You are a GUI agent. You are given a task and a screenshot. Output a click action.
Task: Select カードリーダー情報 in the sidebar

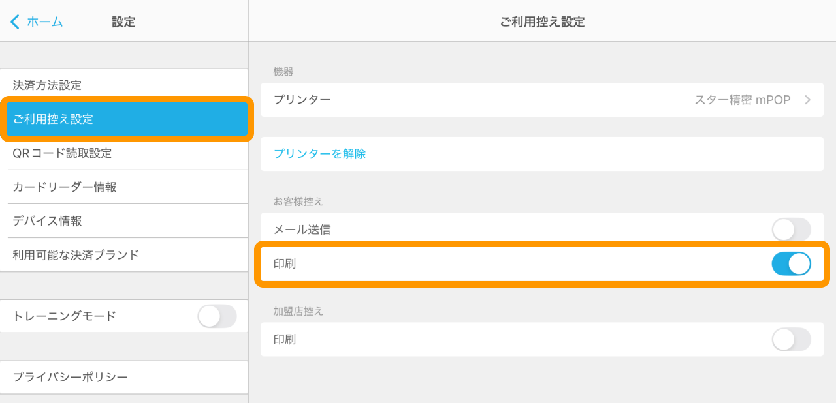click(x=65, y=187)
